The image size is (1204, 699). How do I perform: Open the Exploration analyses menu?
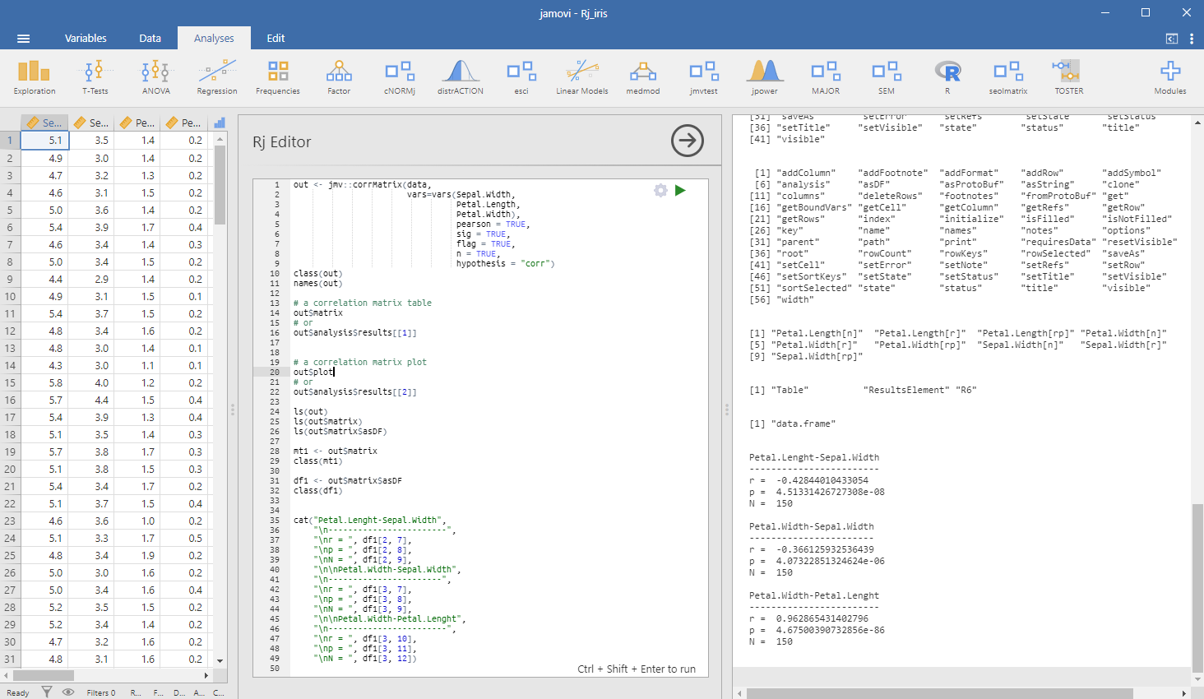click(x=35, y=77)
